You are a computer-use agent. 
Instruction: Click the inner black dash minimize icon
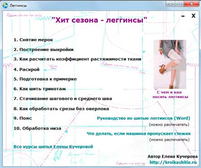[183, 16]
